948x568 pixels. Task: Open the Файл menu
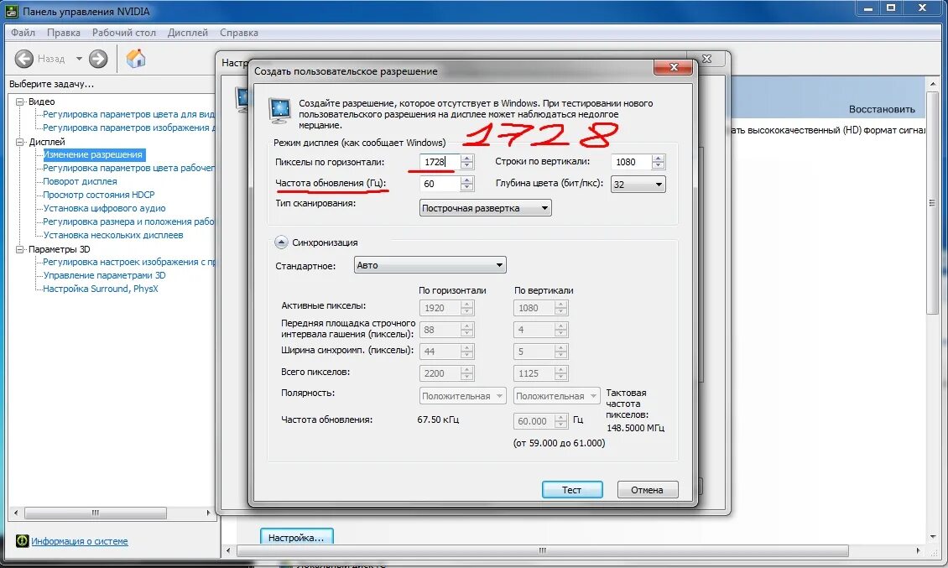coord(23,33)
